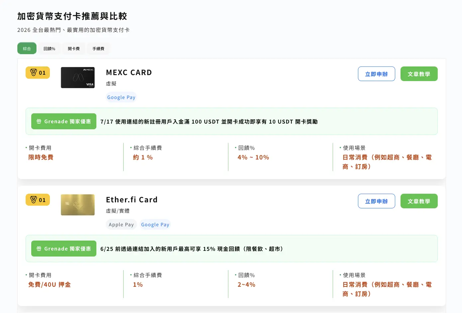Click the Google Pay tag under Ether.fi Card
462x313 pixels.
point(155,225)
